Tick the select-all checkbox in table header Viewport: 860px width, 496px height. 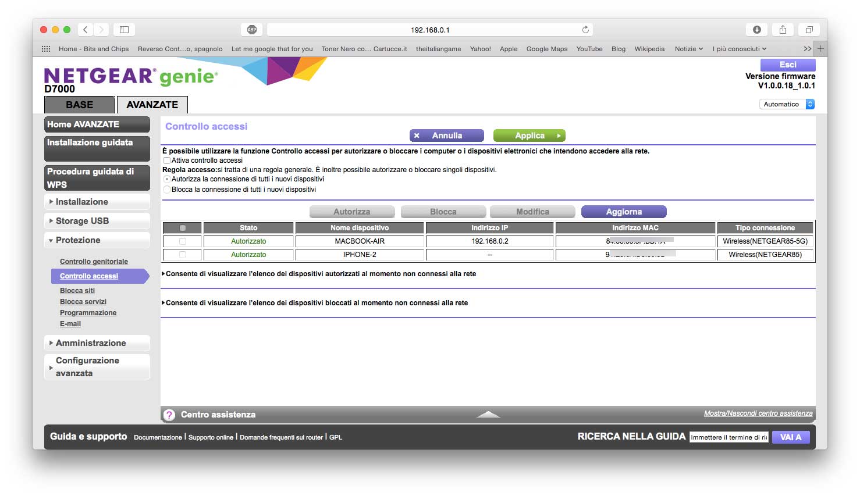[x=183, y=228]
